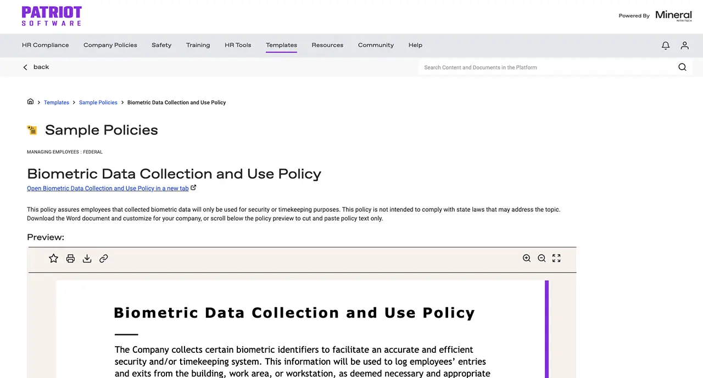Image resolution: width=703 pixels, height=378 pixels.
Task: Open the Training menu
Action: point(198,45)
